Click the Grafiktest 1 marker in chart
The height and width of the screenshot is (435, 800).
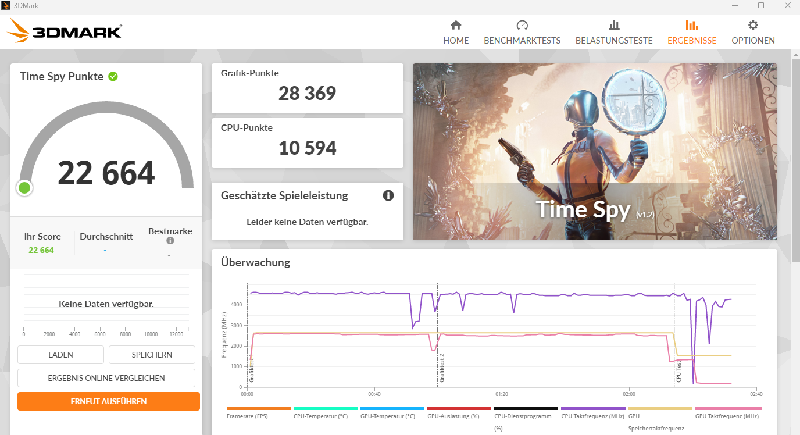[252, 368]
